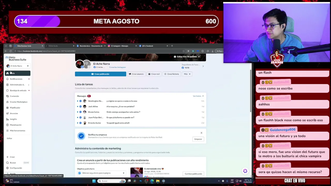Click the Meta Business Suite logo
Viewport: 331px width, 186px height.
16,58
